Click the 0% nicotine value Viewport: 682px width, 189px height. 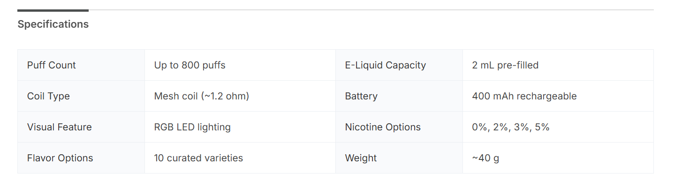pyautogui.click(x=480, y=127)
